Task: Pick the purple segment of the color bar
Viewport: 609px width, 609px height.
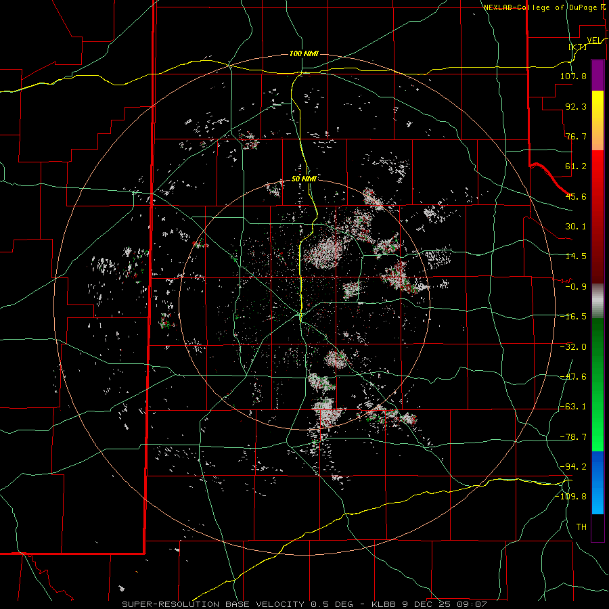Action: pos(597,75)
